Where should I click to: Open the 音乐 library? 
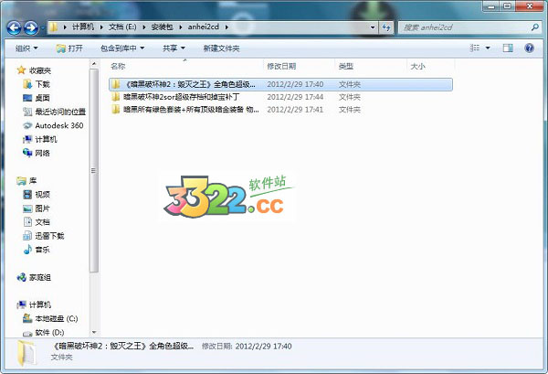coord(37,250)
